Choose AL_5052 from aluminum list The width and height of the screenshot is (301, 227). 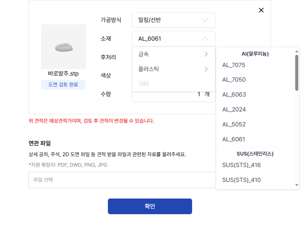click(234, 124)
